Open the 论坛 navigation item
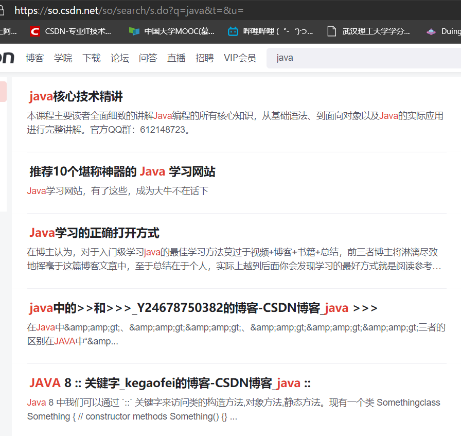Image resolution: width=461 pixels, height=436 pixels. point(120,58)
